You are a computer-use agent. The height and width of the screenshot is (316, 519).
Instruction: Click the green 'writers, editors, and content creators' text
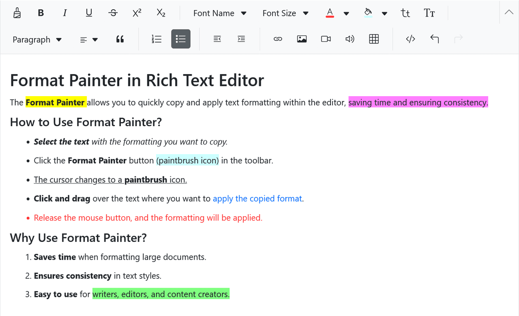[161, 294]
